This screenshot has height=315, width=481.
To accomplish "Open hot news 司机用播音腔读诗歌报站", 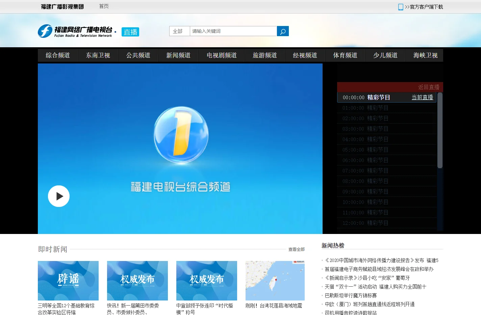I will 351,313.
